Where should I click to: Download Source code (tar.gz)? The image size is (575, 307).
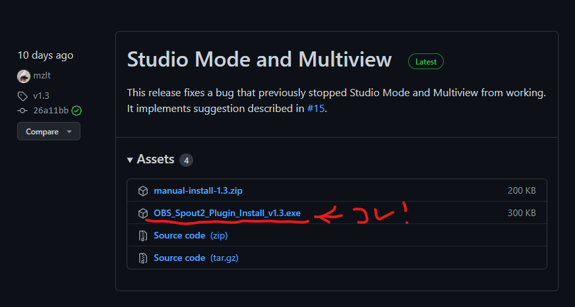(x=197, y=258)
